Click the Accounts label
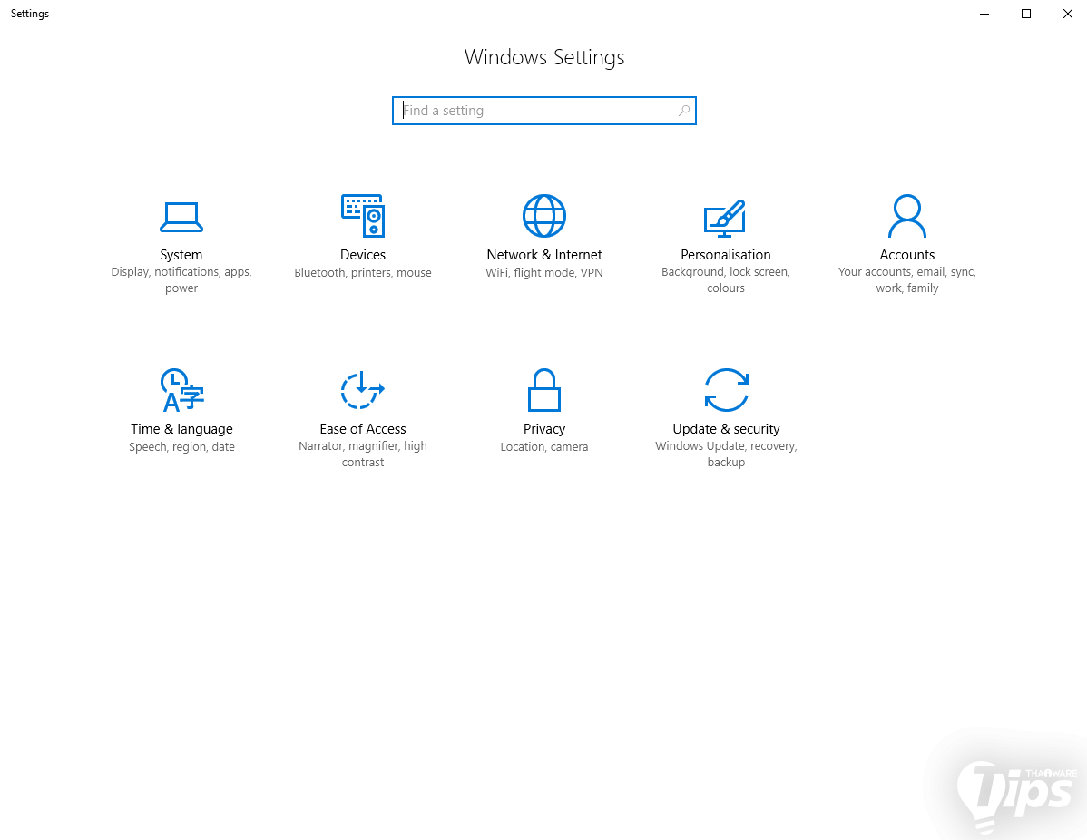Viewport: 1087px width, 840px height. pos(906,254)
